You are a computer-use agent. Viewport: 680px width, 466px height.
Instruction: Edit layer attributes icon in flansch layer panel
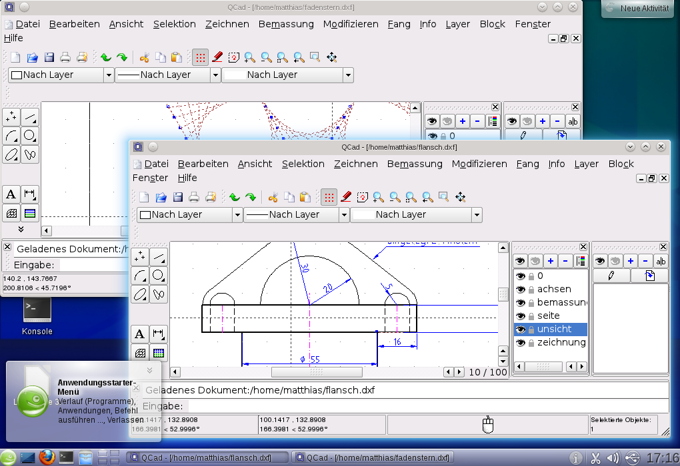tap(580, 261)
